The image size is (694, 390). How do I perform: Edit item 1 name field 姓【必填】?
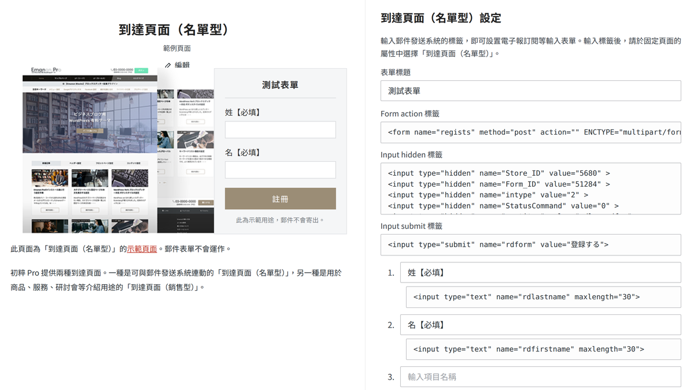[540, 273]
